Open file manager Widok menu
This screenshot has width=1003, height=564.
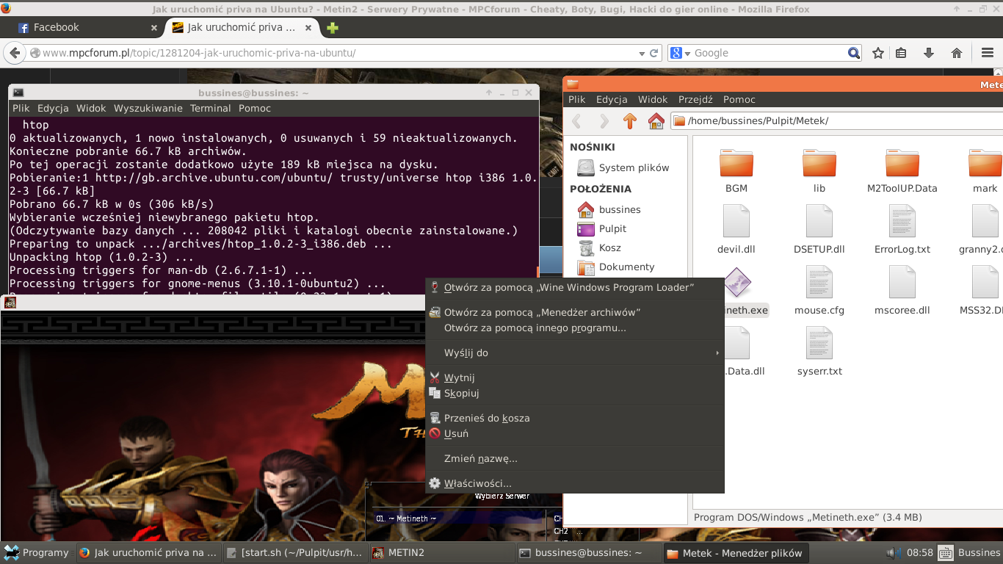click(x=653, y=99)
